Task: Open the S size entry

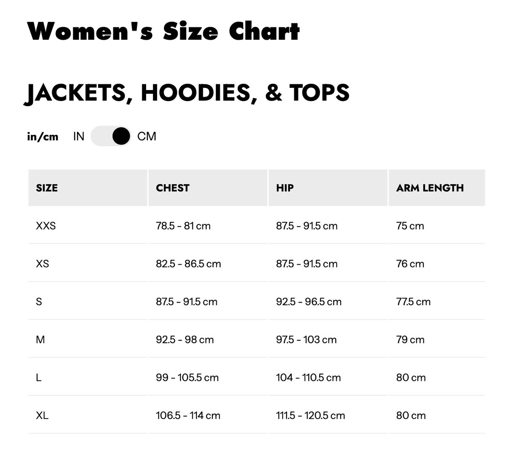Action: 39,301
